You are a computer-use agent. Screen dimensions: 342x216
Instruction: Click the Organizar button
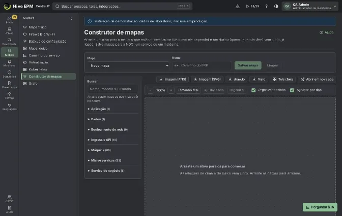coord(237,90)
